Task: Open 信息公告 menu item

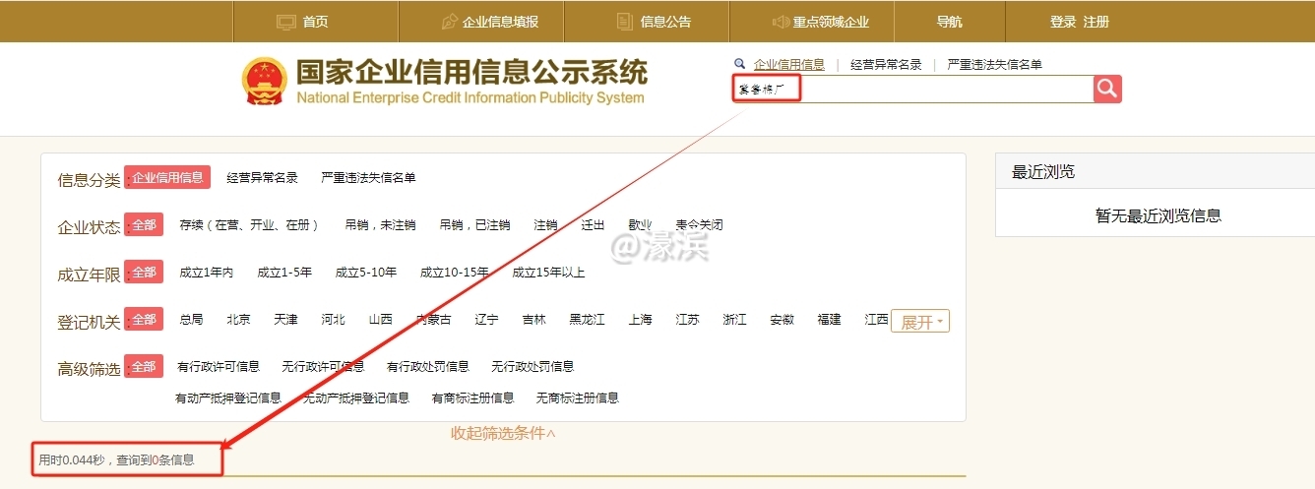Action: coord(666,22)
